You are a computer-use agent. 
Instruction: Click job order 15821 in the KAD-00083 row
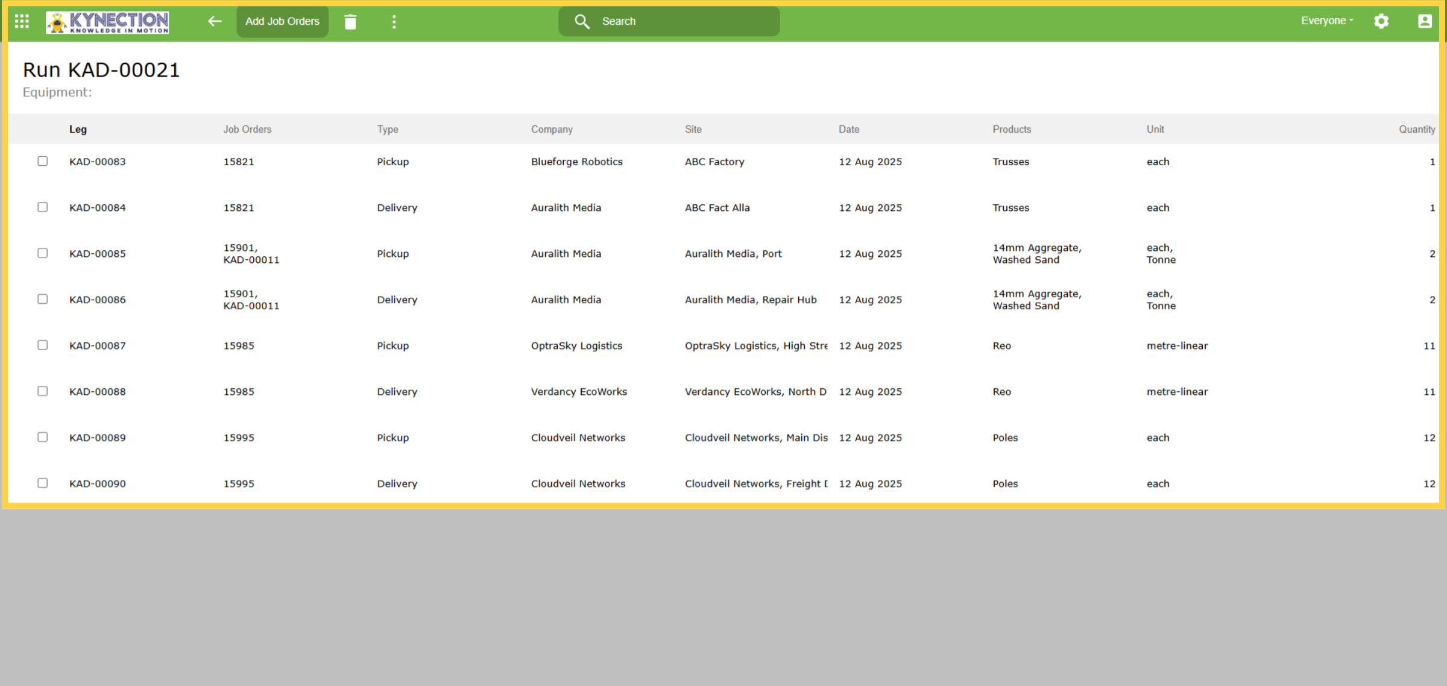(239, 162)
